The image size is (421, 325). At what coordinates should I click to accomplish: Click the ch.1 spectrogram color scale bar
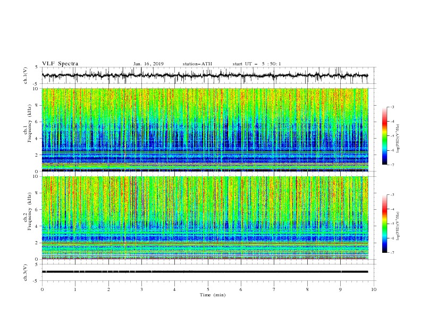pos(384,136)
